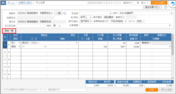Confirm with the OK button
This screenshot has width=176, height=94.
tap(152, 90)
